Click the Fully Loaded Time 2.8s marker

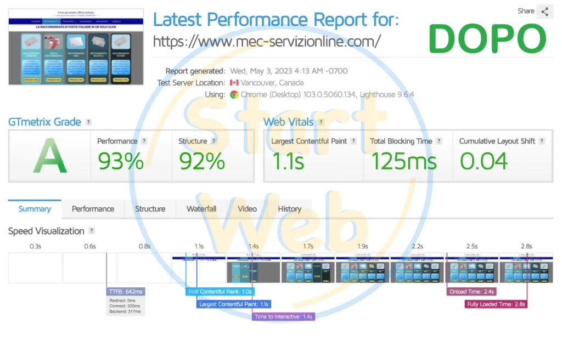(x=496, y=304)
